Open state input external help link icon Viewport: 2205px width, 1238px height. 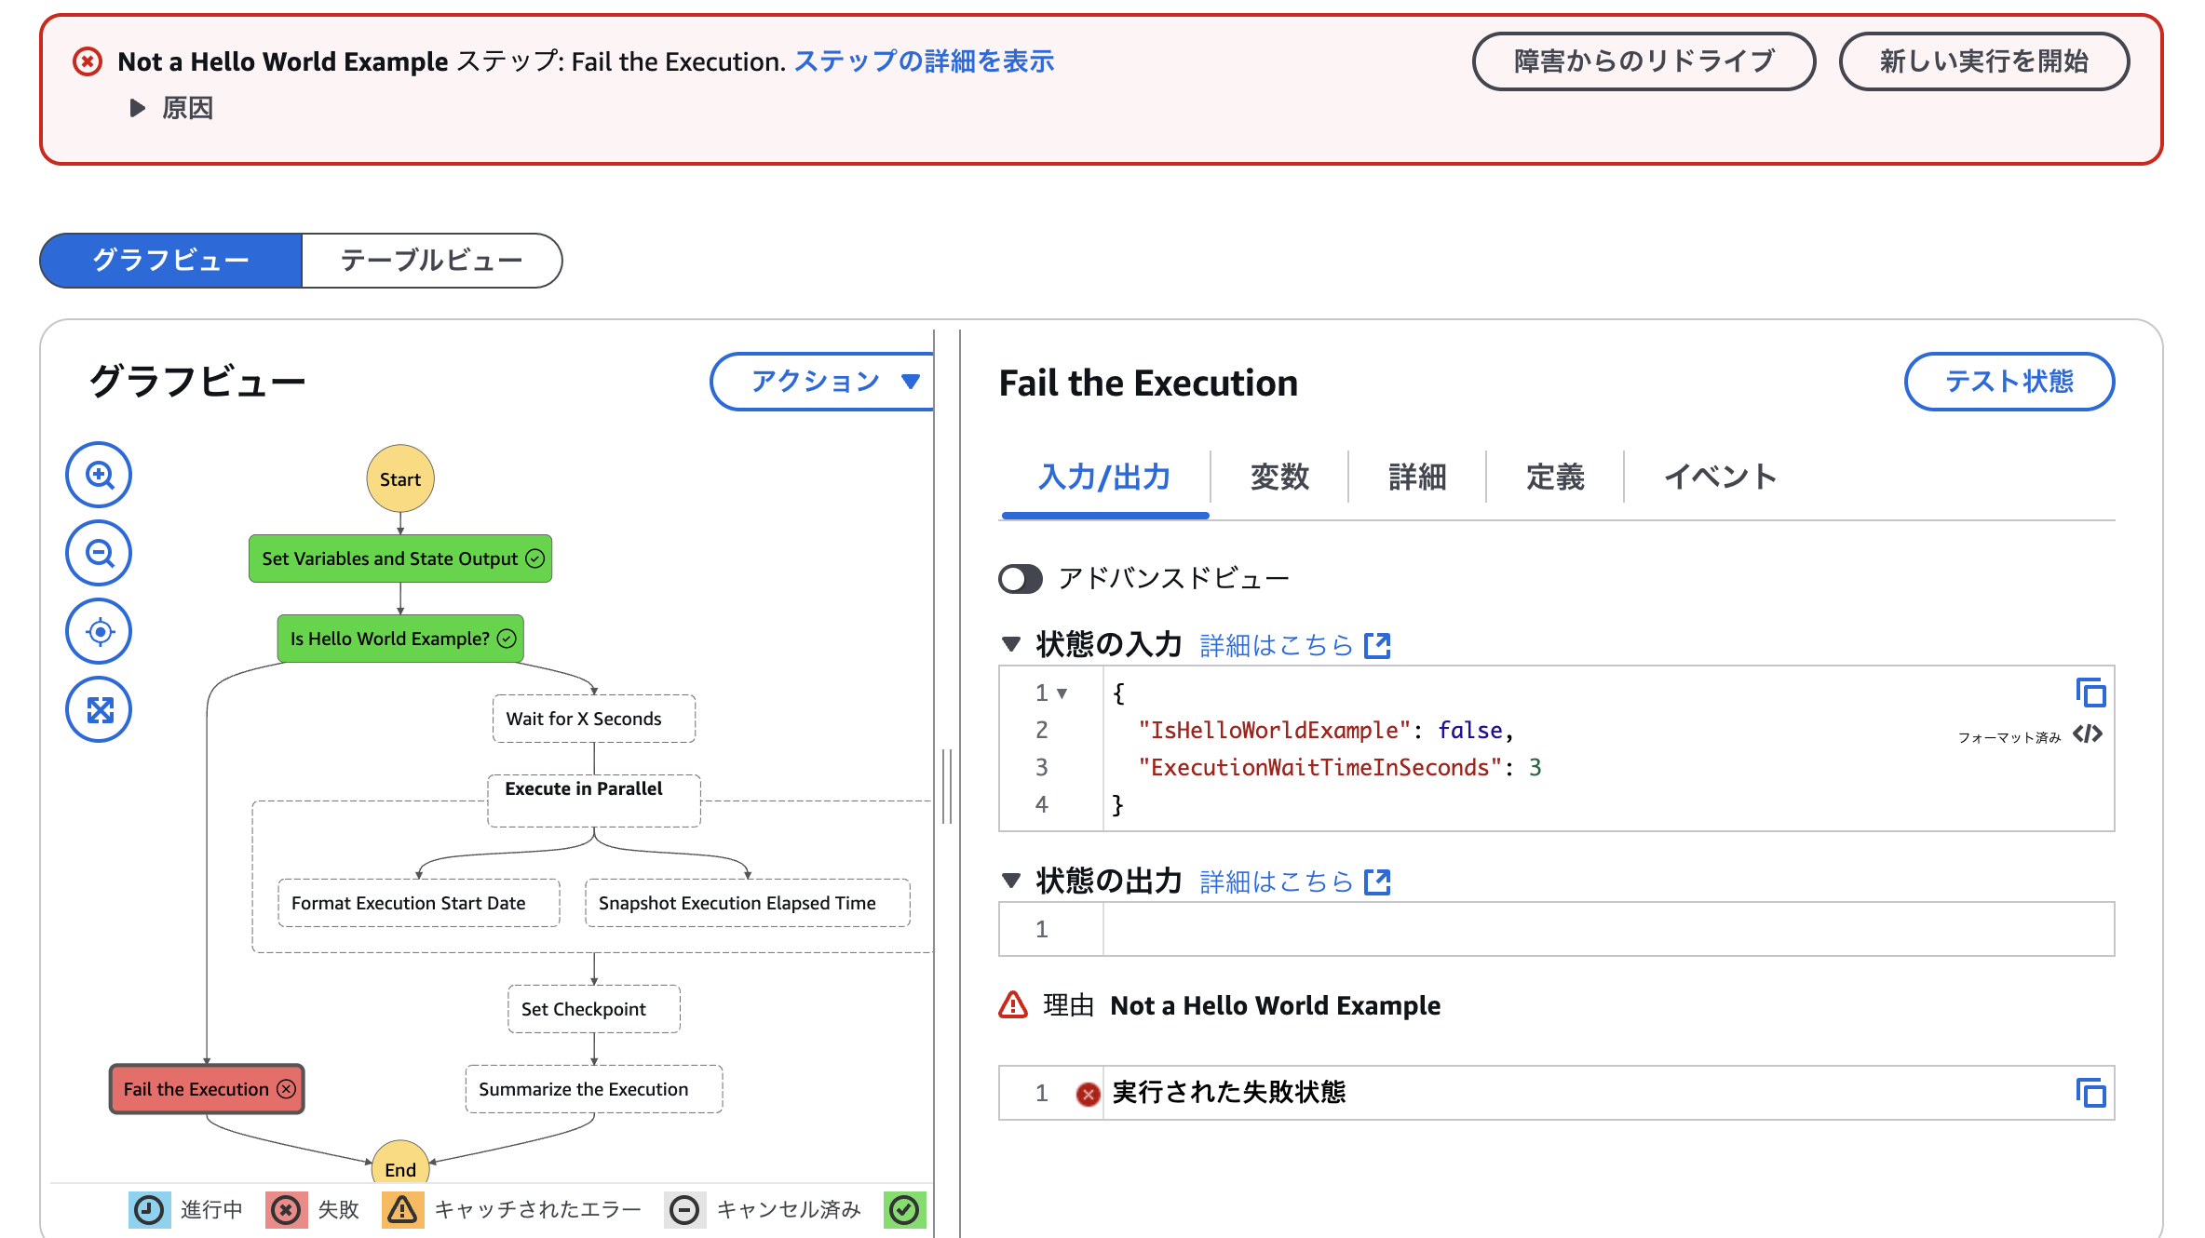(x=1377, y=645)
